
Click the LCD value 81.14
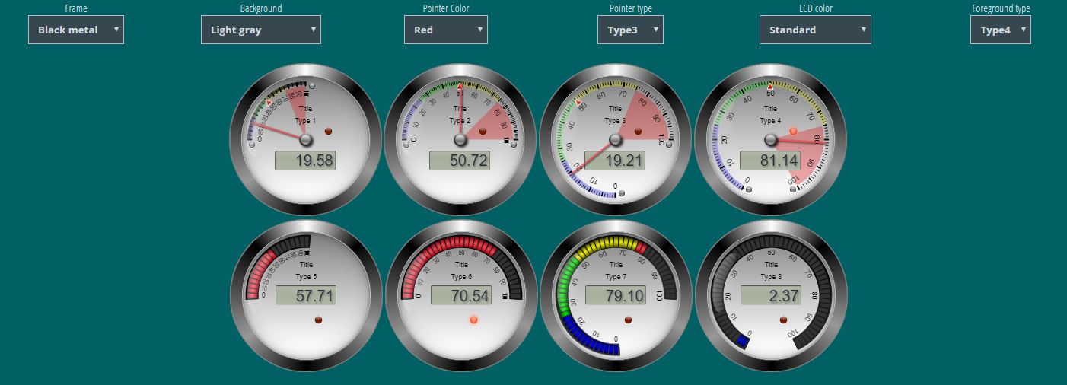pos(770,161)
